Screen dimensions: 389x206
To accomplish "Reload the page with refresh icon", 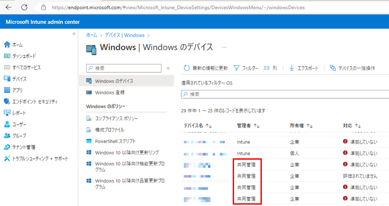I will point(24,7).
